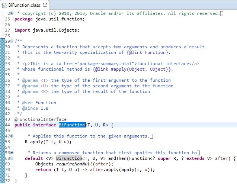Image resolution: width=237 pixels, height=184 pixels.
Task: Click 'interface' keyword on line 44
Action: point(44,125)
